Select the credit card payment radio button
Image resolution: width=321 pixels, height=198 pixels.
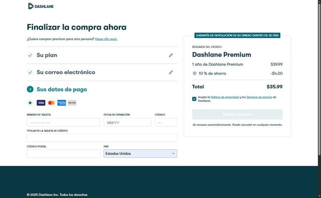30,103
